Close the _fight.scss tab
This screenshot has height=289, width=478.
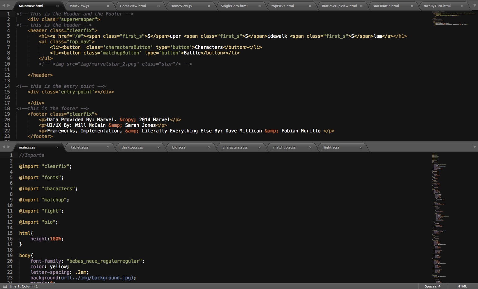click(x=361, y=147)
